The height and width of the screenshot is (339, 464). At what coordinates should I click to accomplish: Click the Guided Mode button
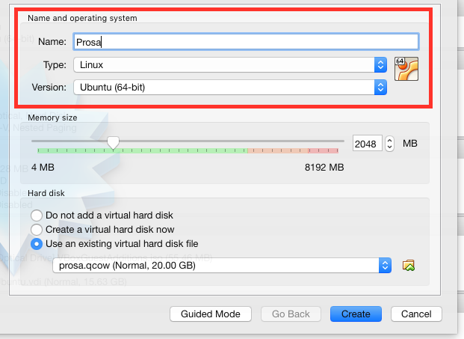211,314
